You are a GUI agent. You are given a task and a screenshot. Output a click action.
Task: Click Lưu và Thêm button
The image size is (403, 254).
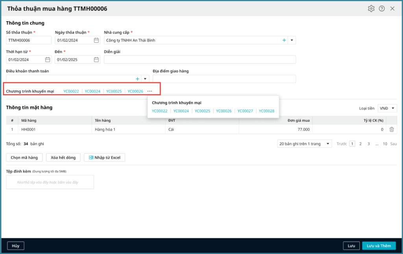point(379,246)
